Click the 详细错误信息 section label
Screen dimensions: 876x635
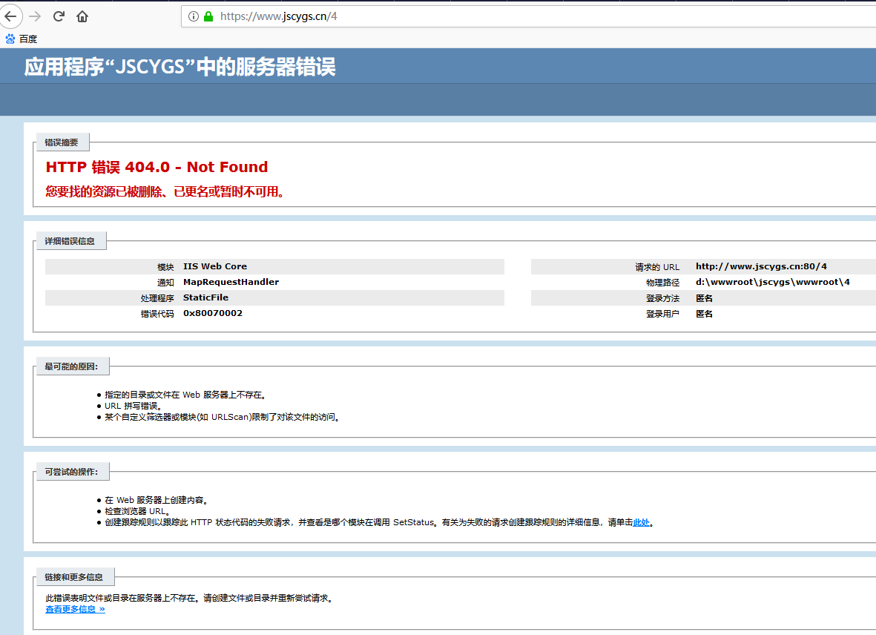click(x=70, y=241)
